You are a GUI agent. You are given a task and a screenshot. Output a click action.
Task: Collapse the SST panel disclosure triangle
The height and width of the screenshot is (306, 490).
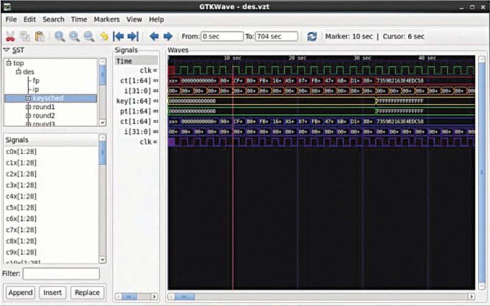coord(7,50)
